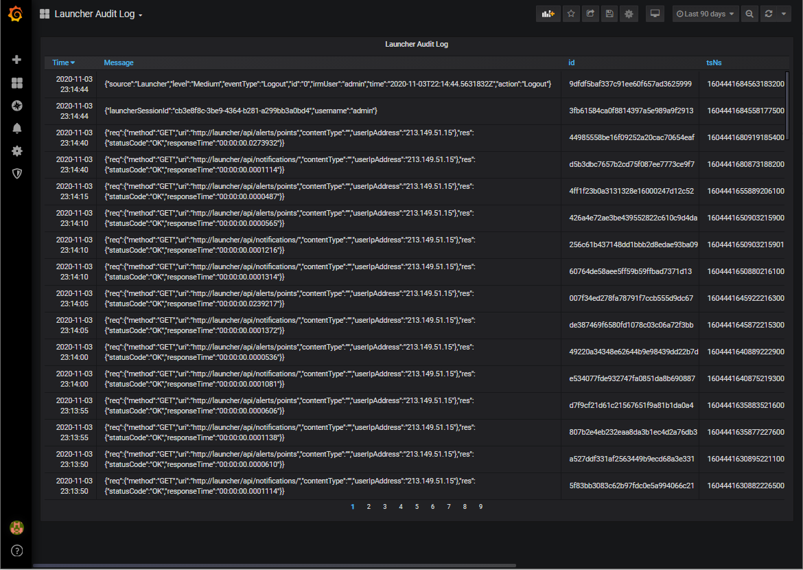Select id 5f83bb3083c62b97fdc0e5a994066c21
The width and height of the screenshot is (803, 570).
click(631, 486)
